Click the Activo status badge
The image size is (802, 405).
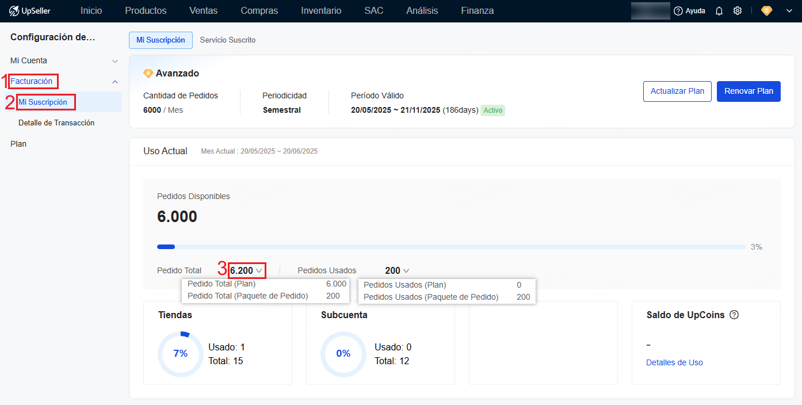[x=493, y=110]
